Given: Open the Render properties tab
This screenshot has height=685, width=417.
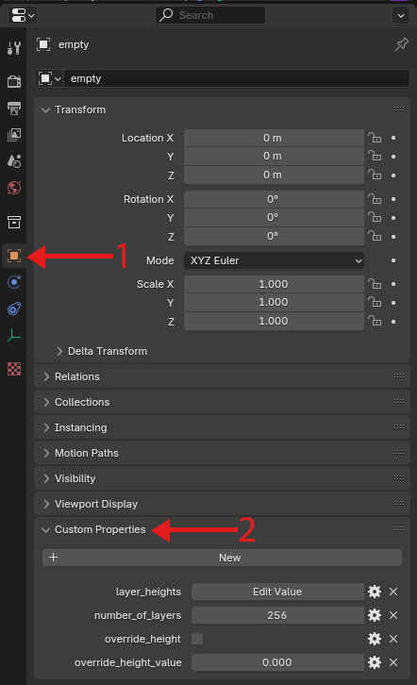Looking at the screenshot, I should pyautogui.click(x=14, y=81).
